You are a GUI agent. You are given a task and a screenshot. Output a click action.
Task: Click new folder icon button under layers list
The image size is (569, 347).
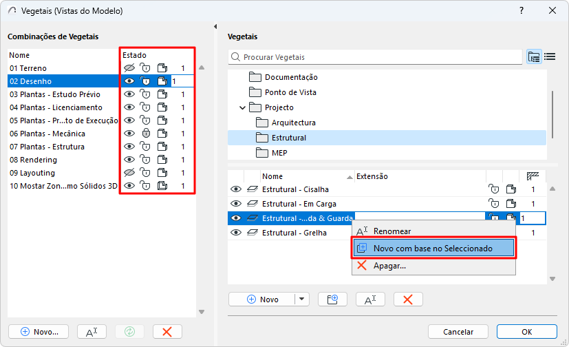click(x=333, y=299)
